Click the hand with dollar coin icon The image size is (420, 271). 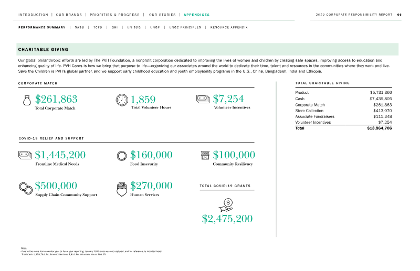pyautogui.click(x=226, y=205)
